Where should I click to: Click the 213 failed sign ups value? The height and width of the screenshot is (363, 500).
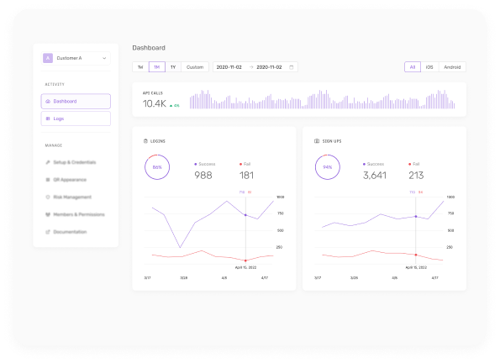[x=416, y=175]
